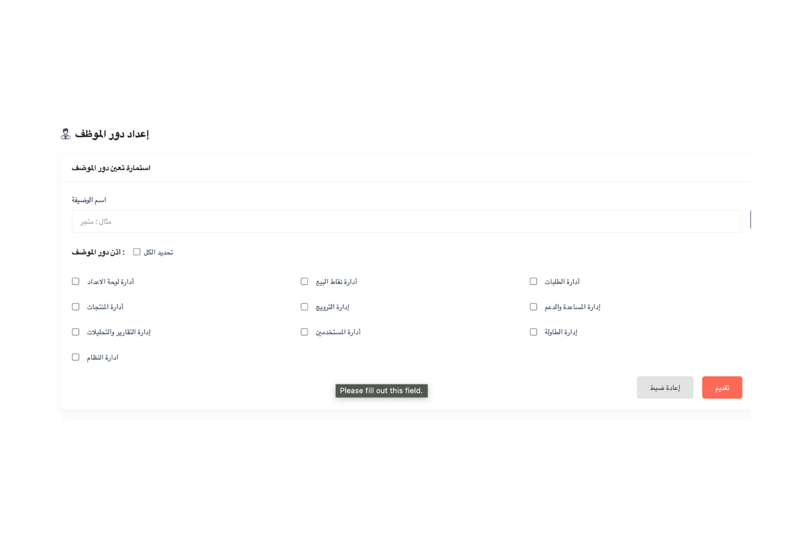This screenshot has width=799, height=539.
Task: Click the employee avatar icon beside the page title
Action: click(x=65, y=134)
